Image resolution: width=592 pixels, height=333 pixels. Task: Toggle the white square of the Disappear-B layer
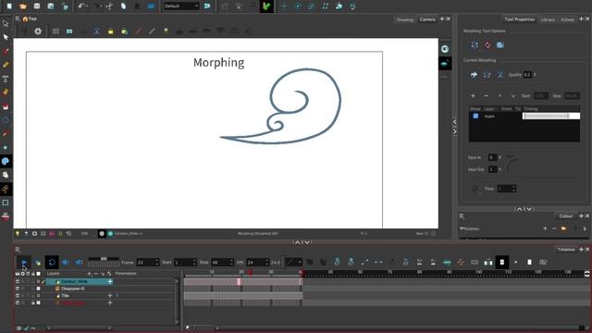(x=39, y=289)
